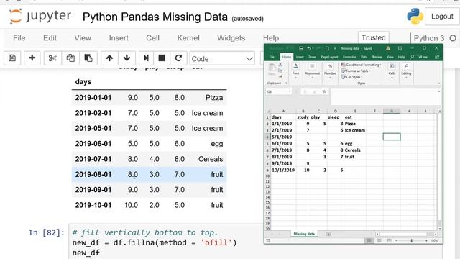Open Conditional Formatting dropdown in Excel

click(x=361, y=65)
